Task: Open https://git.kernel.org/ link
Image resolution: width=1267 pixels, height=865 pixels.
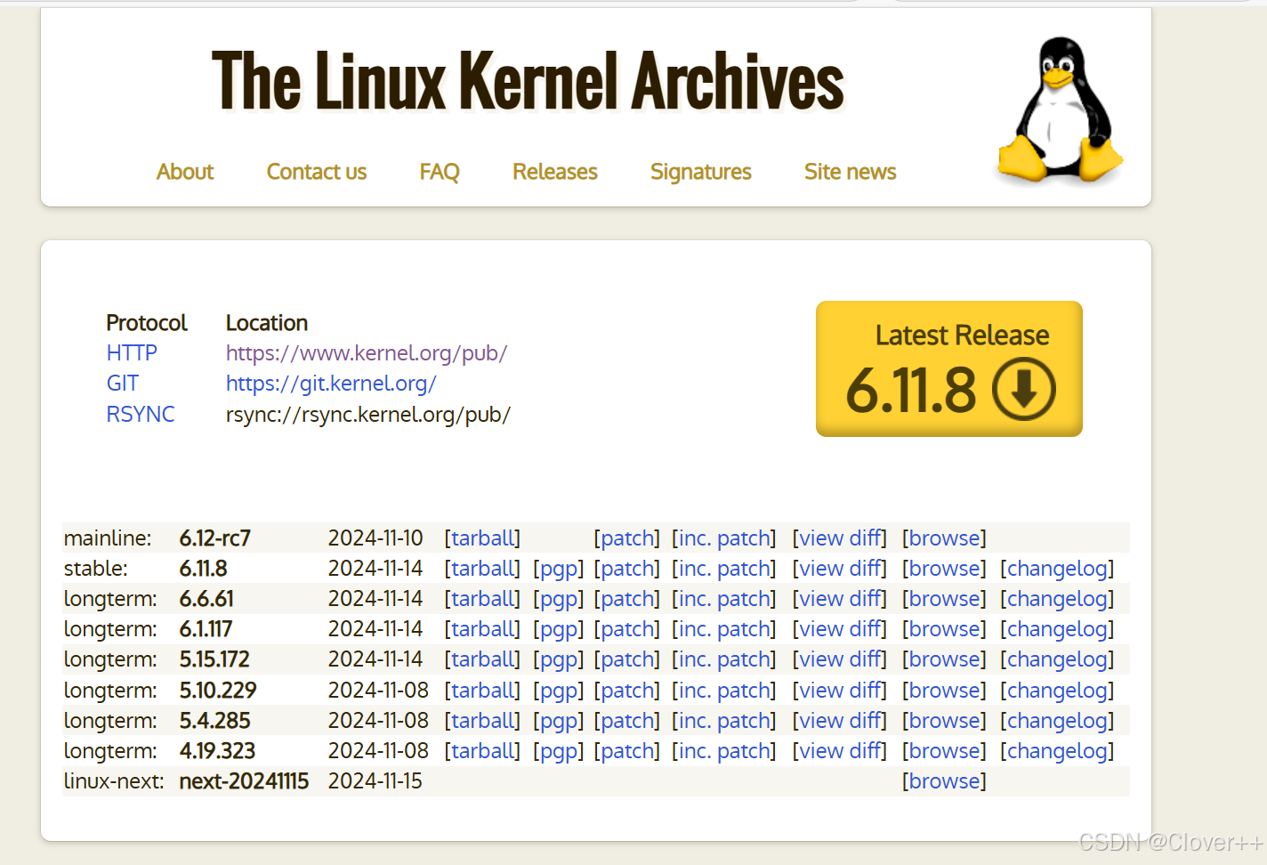Action: [x=331, y=384]
